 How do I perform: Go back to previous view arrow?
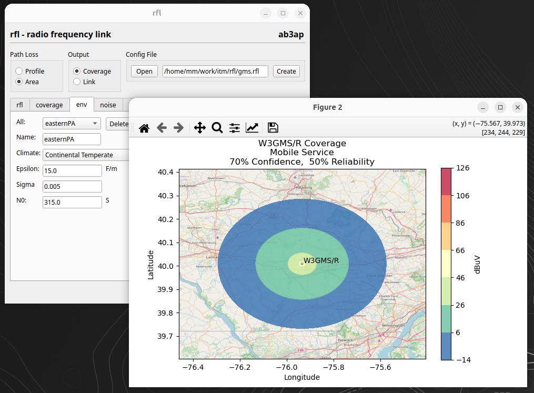(x=162, y=128)
